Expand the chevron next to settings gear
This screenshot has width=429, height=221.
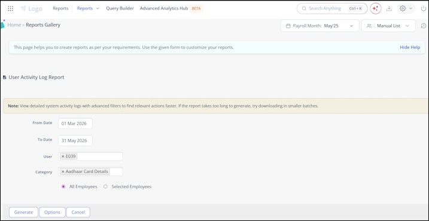(410, 8)
